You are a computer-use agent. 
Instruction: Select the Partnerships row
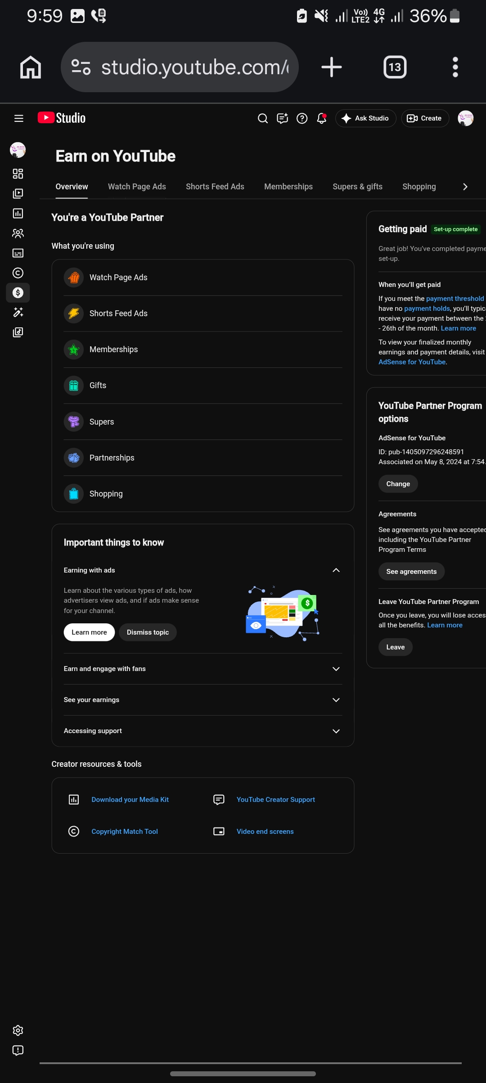click(203, 458)
